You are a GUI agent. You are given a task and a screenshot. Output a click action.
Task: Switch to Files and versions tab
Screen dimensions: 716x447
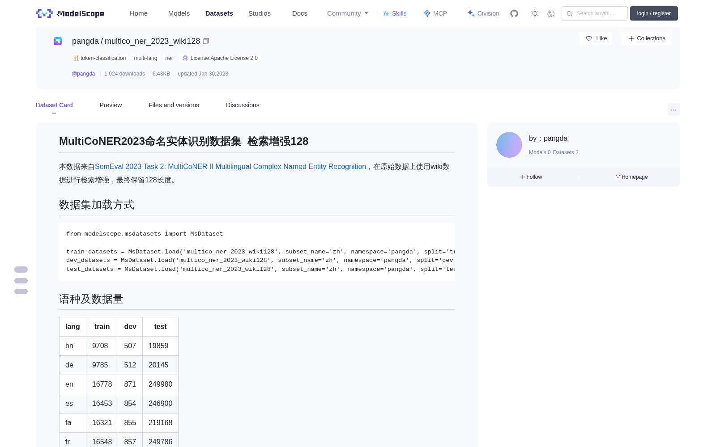click(x=174, y=105)
